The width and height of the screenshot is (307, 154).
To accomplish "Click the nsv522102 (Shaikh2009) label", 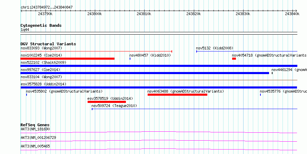I will [43, 62].
